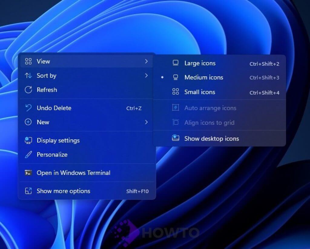Image resolution: width=310 pixels, height=249 pixels.
Task: Click the Auto arrange icons icon
Action: tap(176, 108)
